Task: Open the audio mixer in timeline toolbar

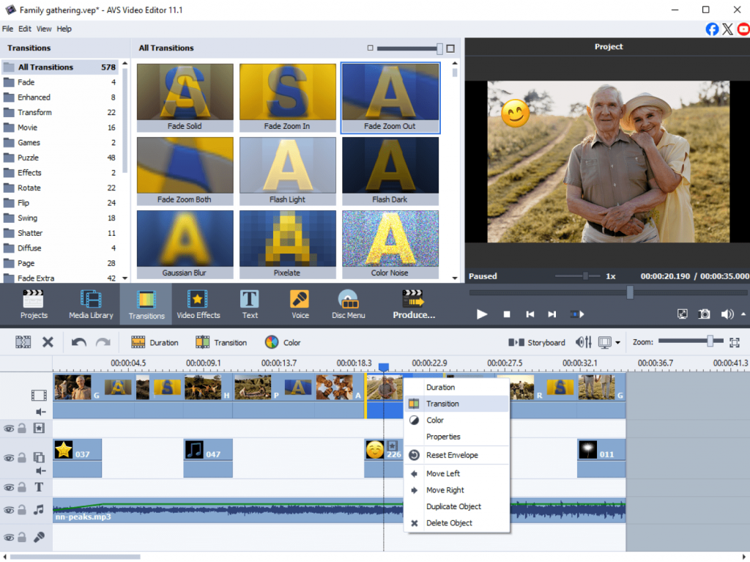Action: tap(584, 342)
